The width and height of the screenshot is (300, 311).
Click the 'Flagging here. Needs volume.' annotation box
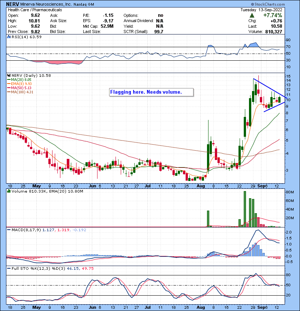[151, 92]
